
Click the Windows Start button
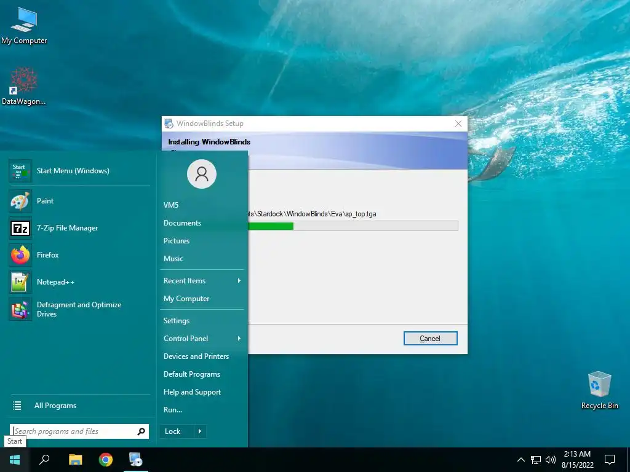tap(15, 460)
